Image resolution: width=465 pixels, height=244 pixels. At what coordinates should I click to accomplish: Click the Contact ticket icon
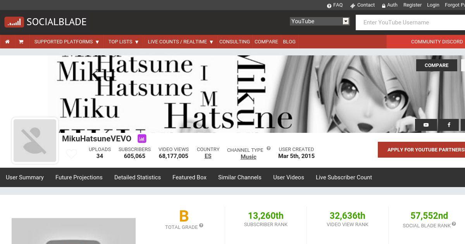coord(353,5)
